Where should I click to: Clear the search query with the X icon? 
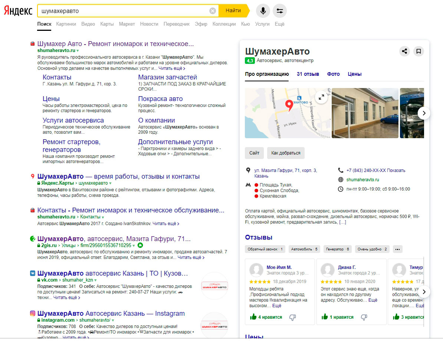click(x=213, y=11)
